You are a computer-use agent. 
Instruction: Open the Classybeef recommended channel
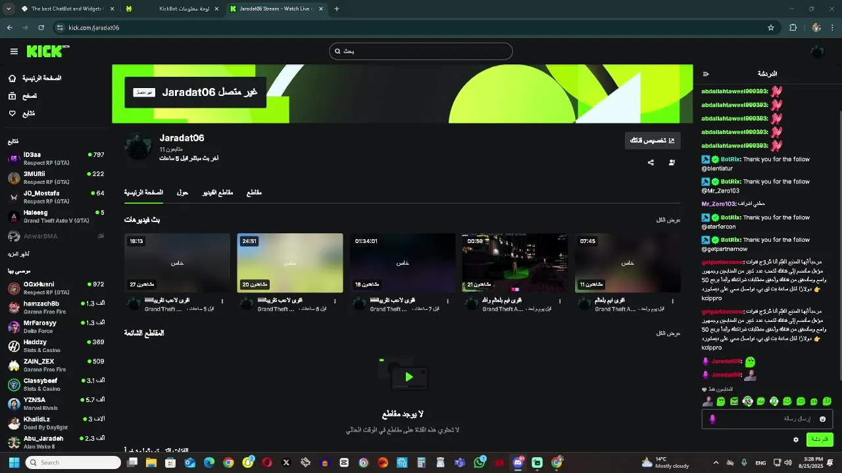tap(56, 384)
